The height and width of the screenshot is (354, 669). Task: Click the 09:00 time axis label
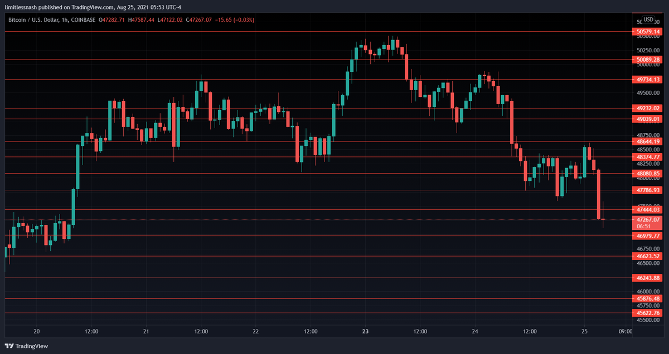(626, 332)
